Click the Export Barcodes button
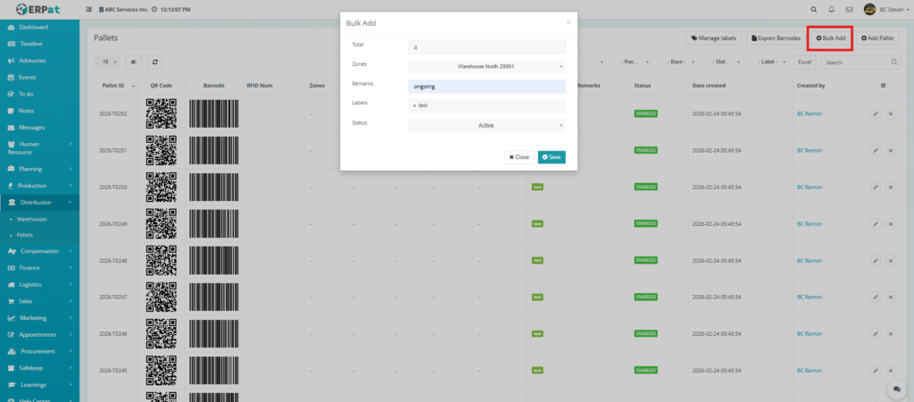Screen dimensions: 914x402 (774, 38)
